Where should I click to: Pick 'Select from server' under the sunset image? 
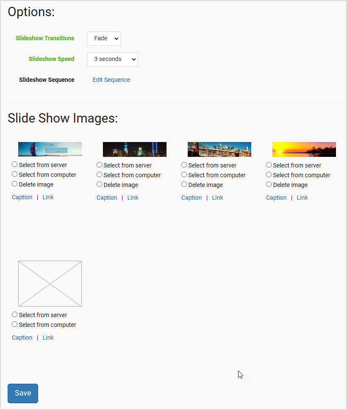coord(269,165)
